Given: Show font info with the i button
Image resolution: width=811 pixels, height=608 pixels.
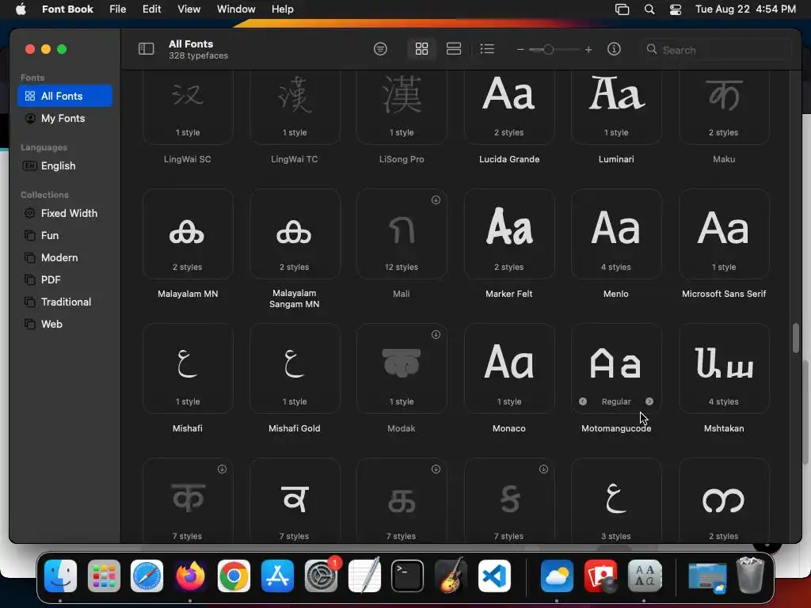Looking at the screenshot, I should 614,49.
